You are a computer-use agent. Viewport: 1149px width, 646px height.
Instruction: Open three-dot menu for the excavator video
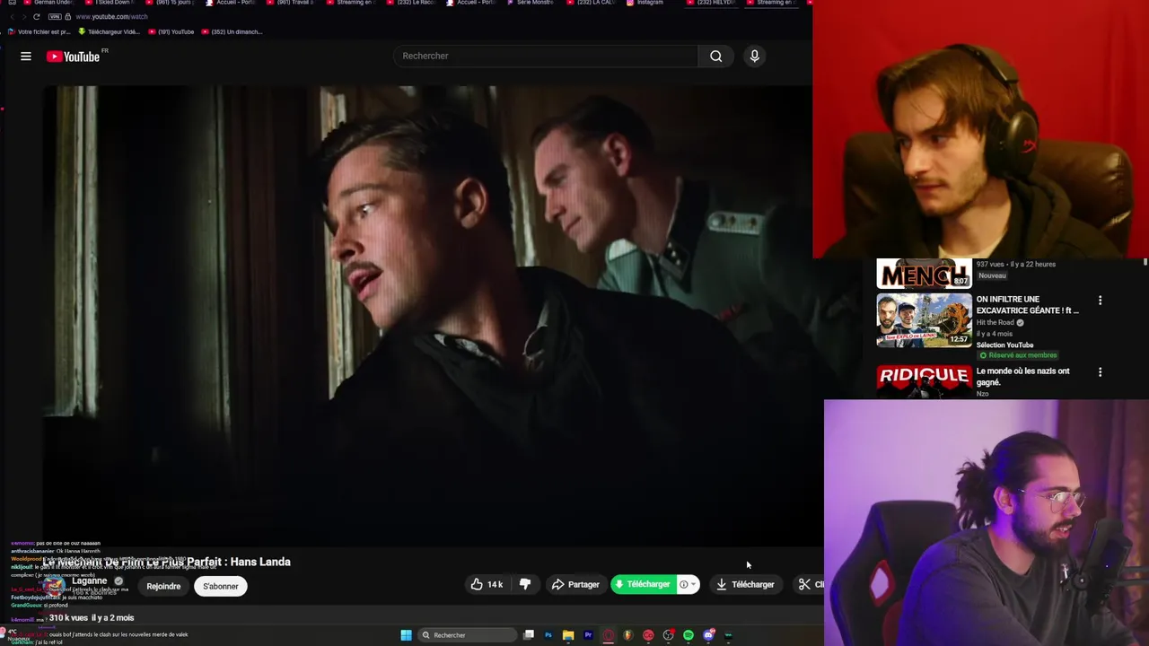[1100, 301]
